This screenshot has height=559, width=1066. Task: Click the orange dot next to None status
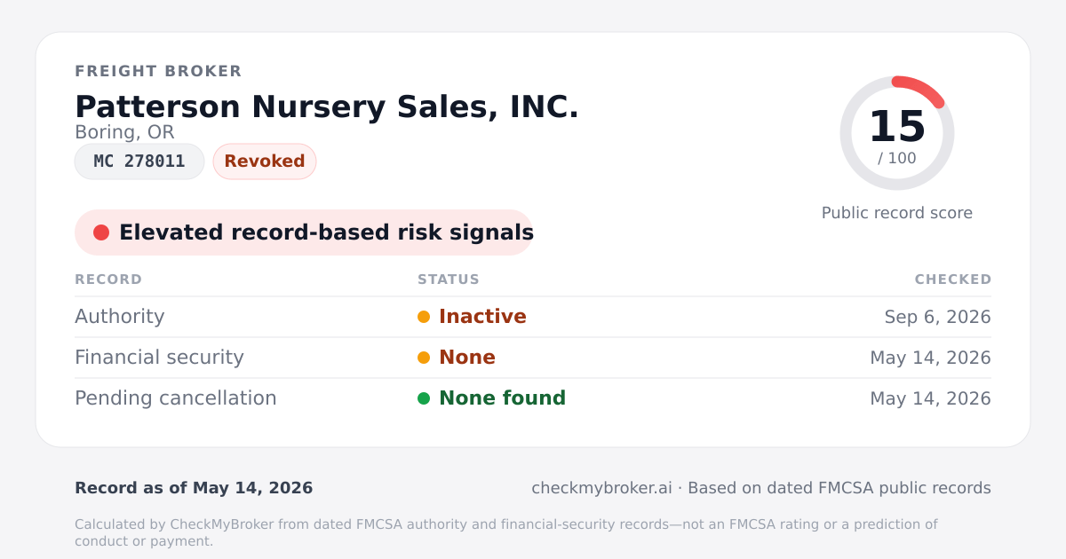[x=424, y=358]
